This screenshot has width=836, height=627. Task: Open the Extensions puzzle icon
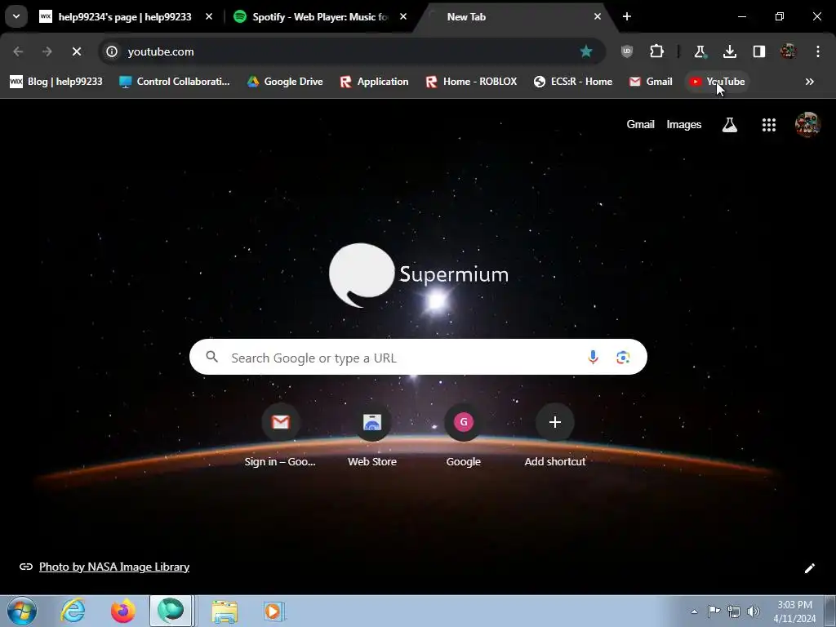pyautogui.click(x=657, y=51)
